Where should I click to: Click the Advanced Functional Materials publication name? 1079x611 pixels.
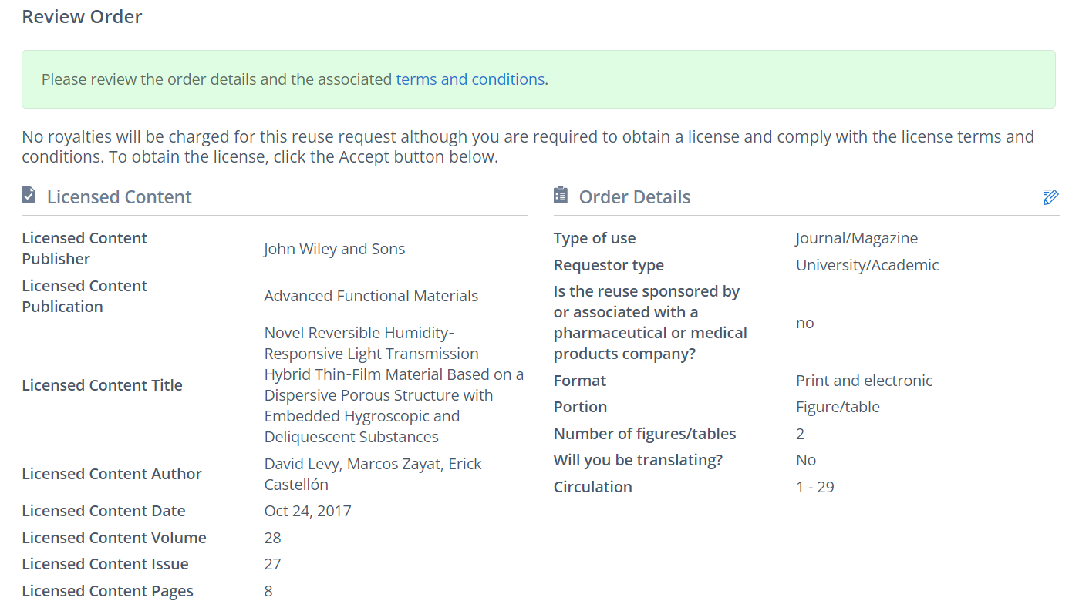[371, 296]
